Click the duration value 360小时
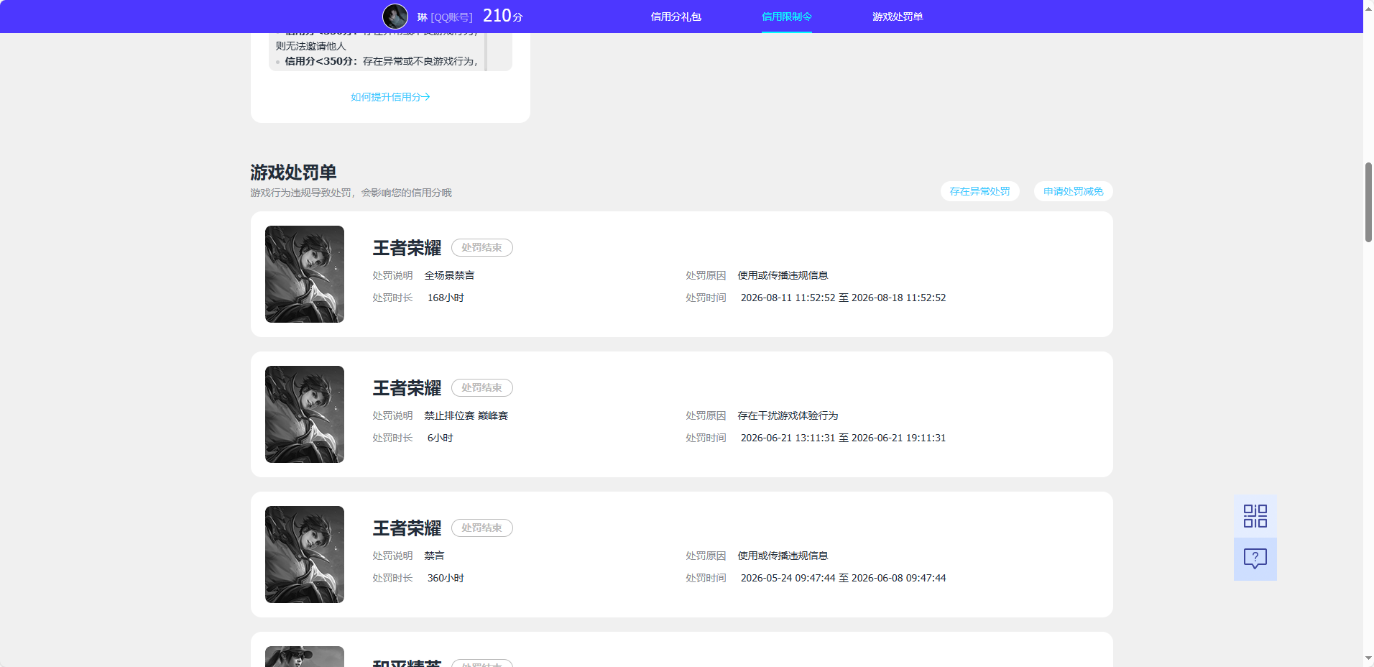1374x667 pixels. pos(446,578)
